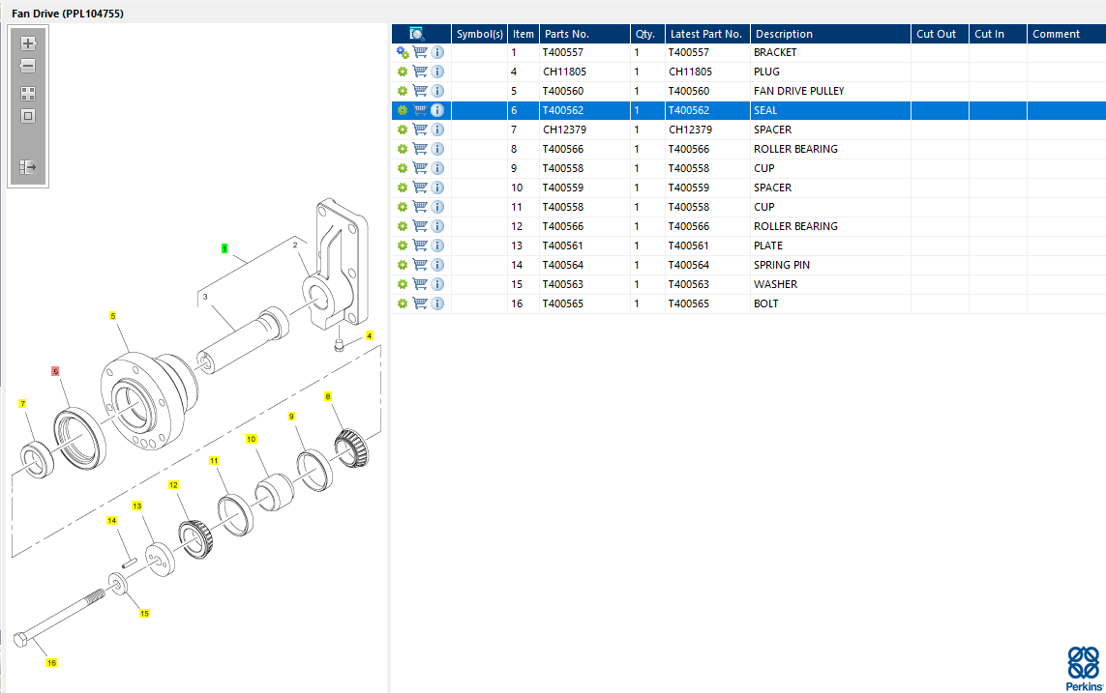Click the green callout 1 on diagram
The image size is (1106, 693).
pos(224,248)
